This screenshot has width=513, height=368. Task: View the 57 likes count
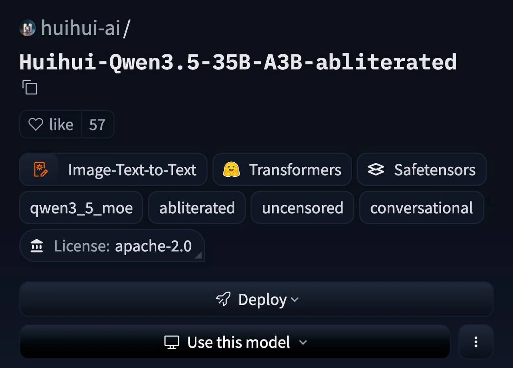pos(97,125)
